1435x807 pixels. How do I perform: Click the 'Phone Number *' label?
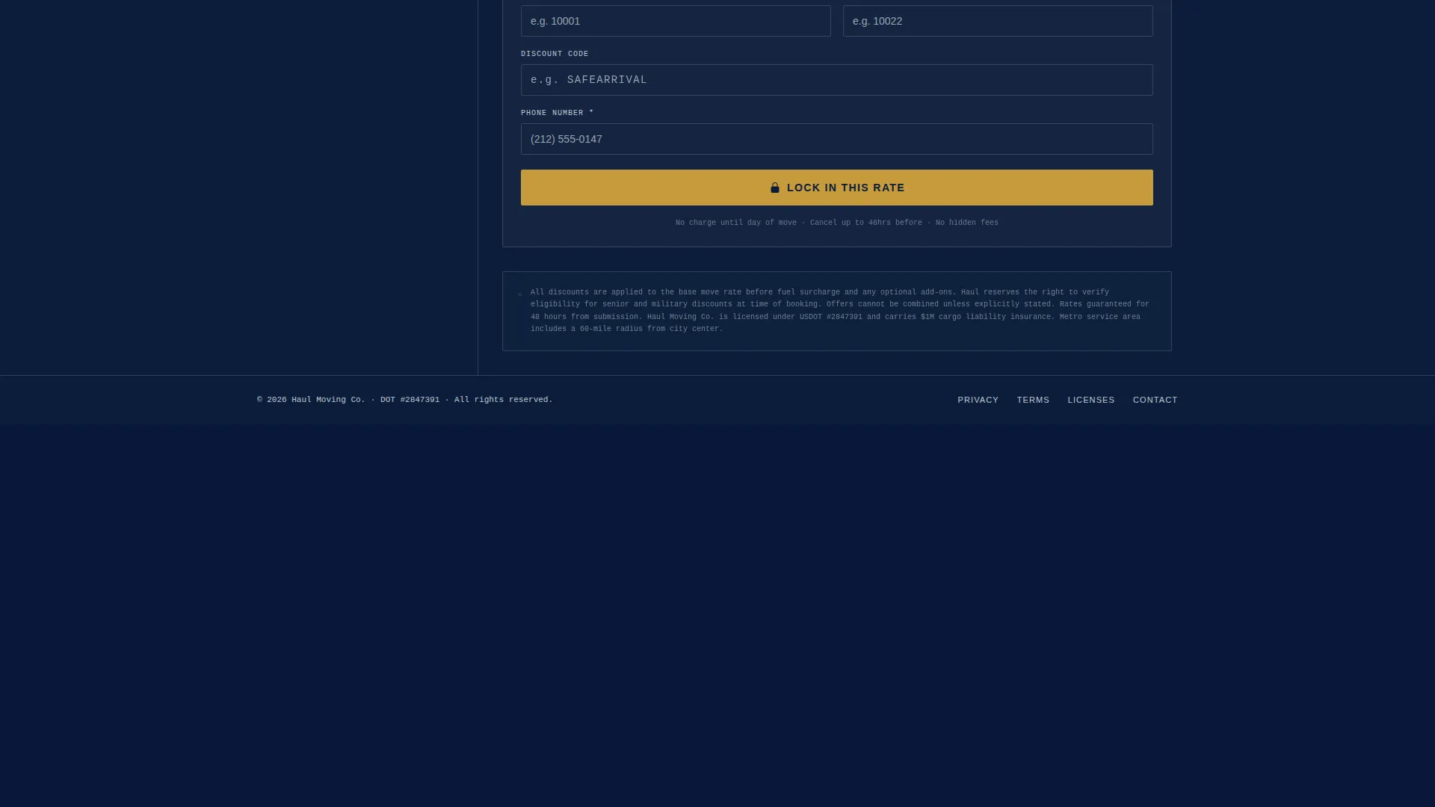coord(558,113)
